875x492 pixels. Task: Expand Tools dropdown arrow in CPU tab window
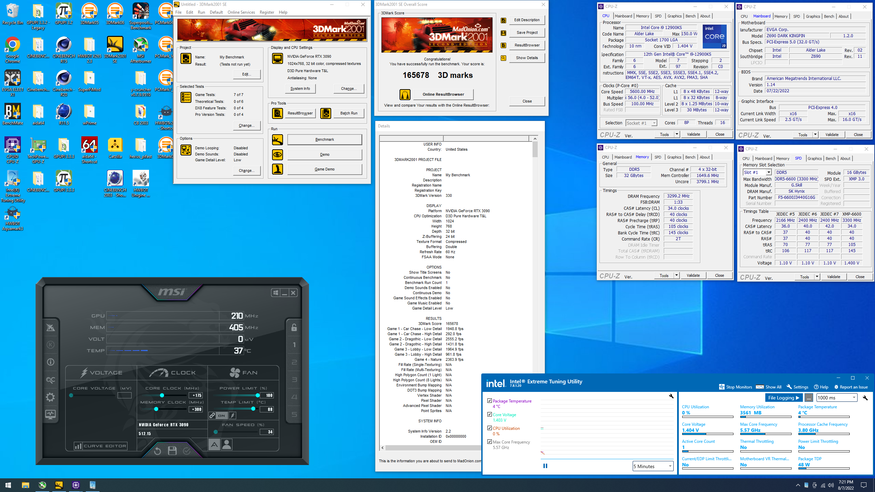click(x=677, y=134)
